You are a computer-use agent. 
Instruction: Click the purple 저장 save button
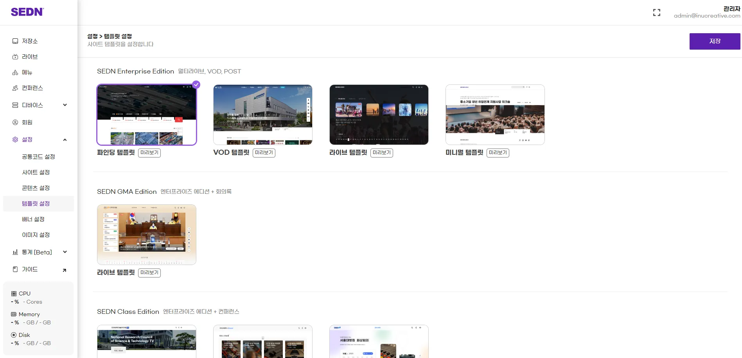pos(715,41)
